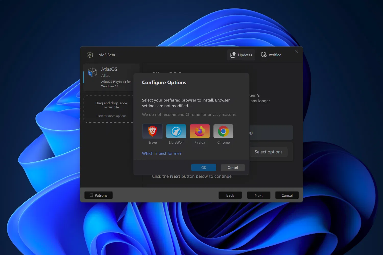Click the Verified shield button
This screenshot has height=255, width=383.
pos(271,55)
